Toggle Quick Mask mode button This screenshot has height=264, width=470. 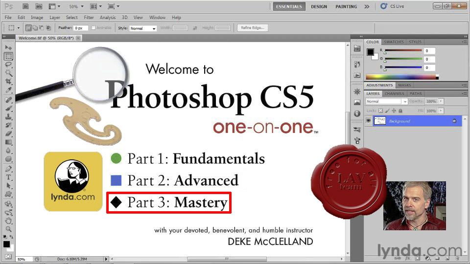(8, 257)
